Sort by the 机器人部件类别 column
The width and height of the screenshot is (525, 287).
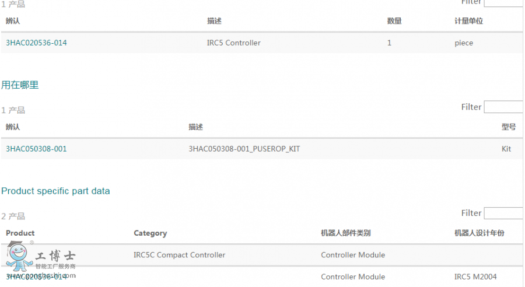[x=345, y=233]
